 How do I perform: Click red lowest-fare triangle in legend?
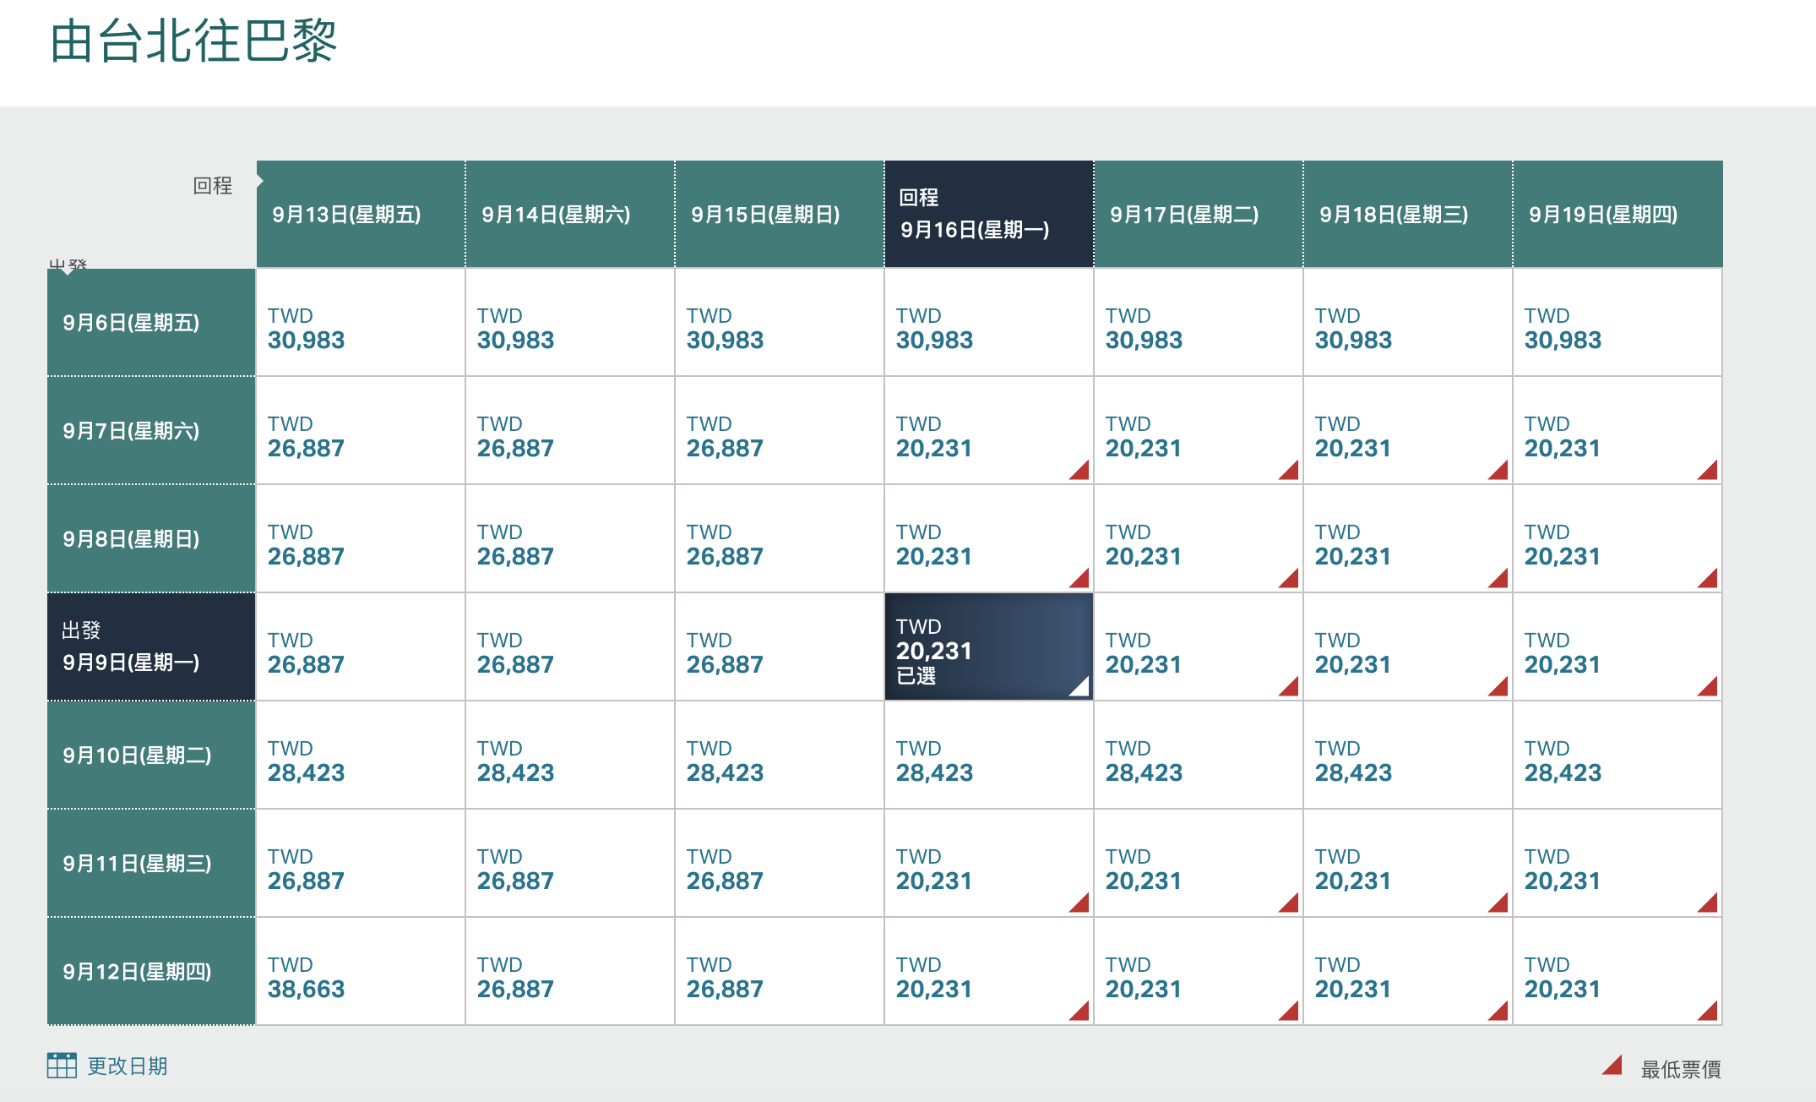tap(1612, 1066)
